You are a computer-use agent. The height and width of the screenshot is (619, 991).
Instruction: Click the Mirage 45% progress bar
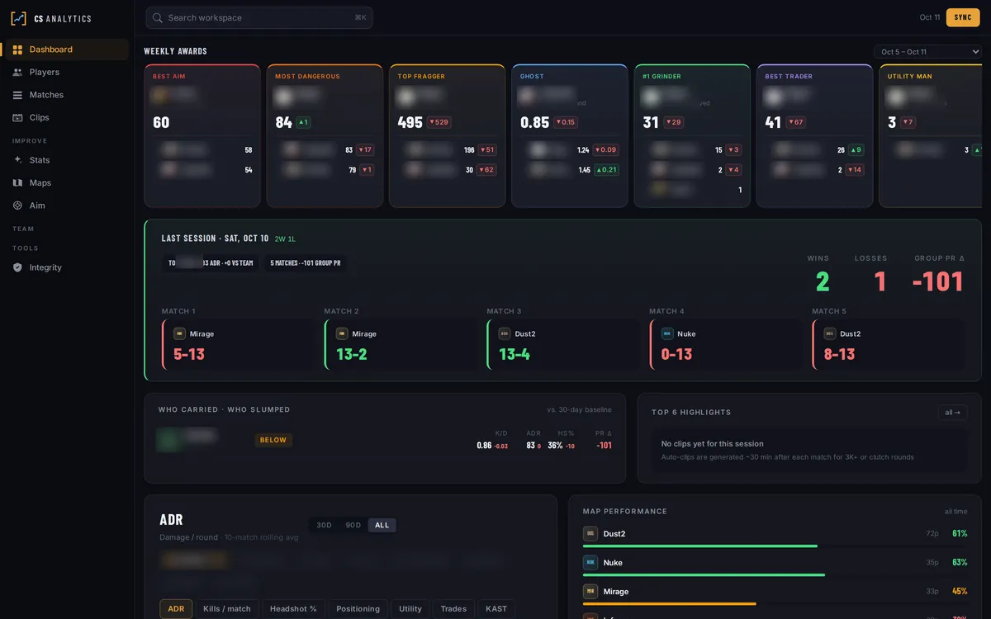(775, 603)
